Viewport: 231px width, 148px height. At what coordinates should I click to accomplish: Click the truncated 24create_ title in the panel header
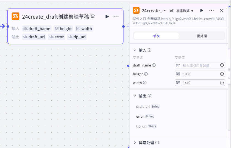154,11
